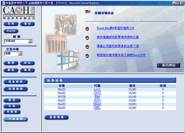Viewport: 185px width, 133px height.
Task: Go to home with the 主頁 button
Action: pos(11,24)
